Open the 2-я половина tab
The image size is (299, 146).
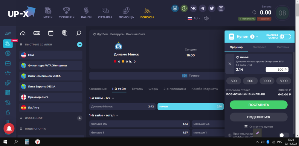pos(175,89)
